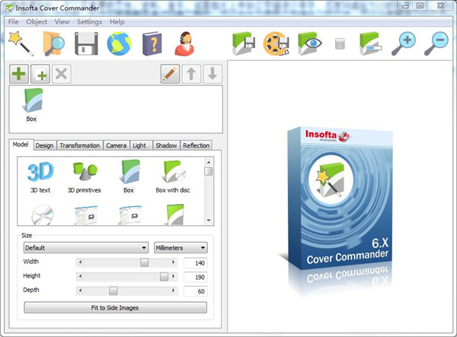Open the help book icon

[x=152, y=44]
